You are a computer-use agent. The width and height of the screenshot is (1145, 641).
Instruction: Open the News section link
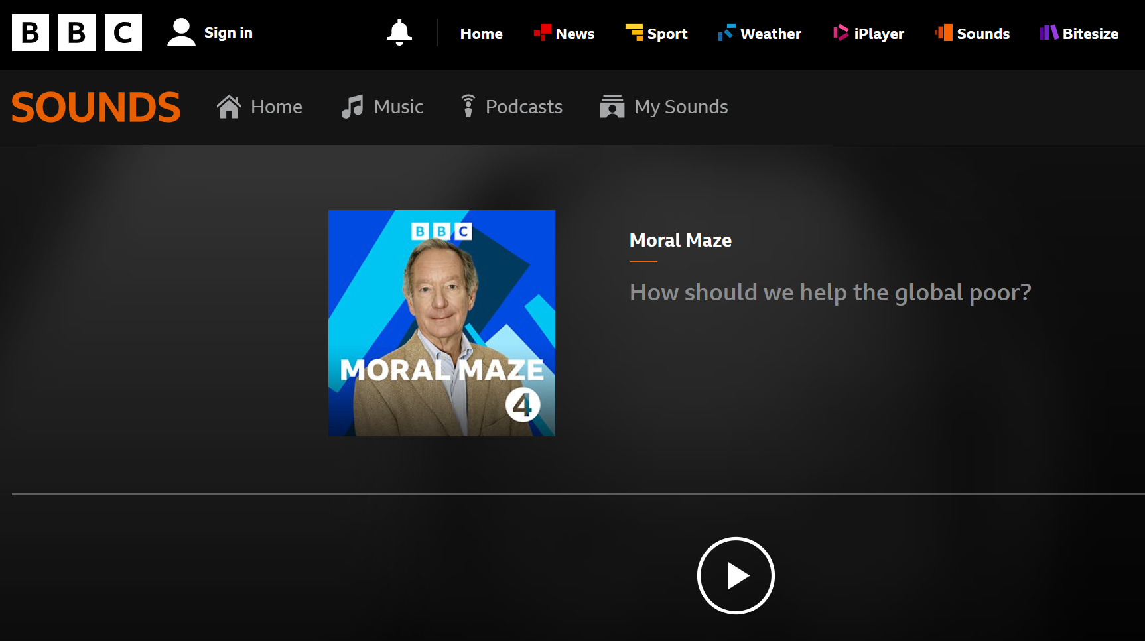pyautogui.click(x=575, y=34)
